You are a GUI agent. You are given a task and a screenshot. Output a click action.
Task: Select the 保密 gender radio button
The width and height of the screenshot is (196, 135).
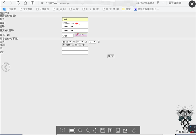(63, 45)
